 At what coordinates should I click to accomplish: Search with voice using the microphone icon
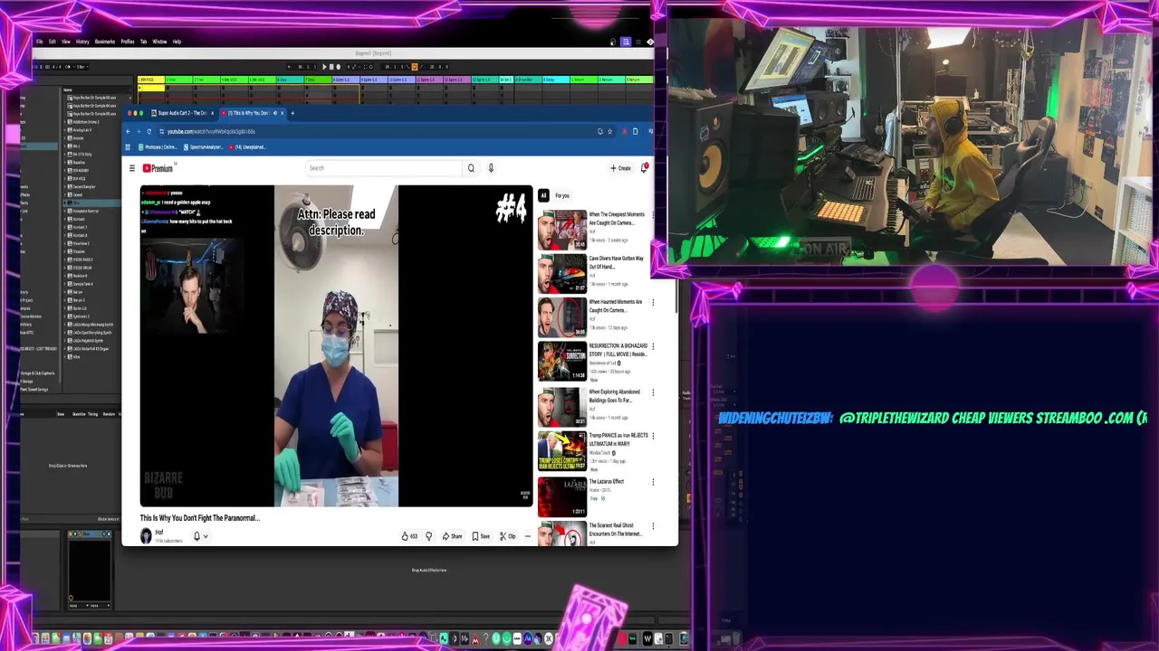491,168
